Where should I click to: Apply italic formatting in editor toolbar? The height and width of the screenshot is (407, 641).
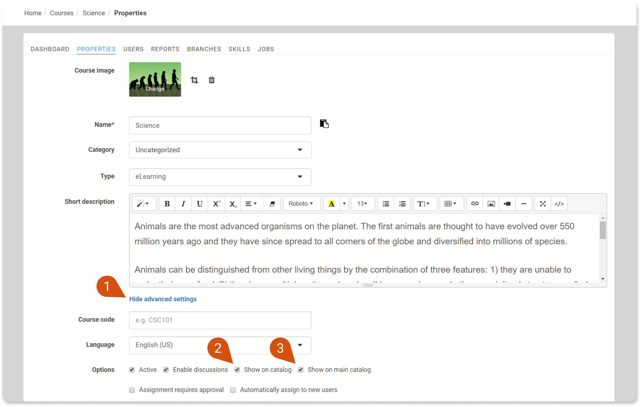coord(183,204)
